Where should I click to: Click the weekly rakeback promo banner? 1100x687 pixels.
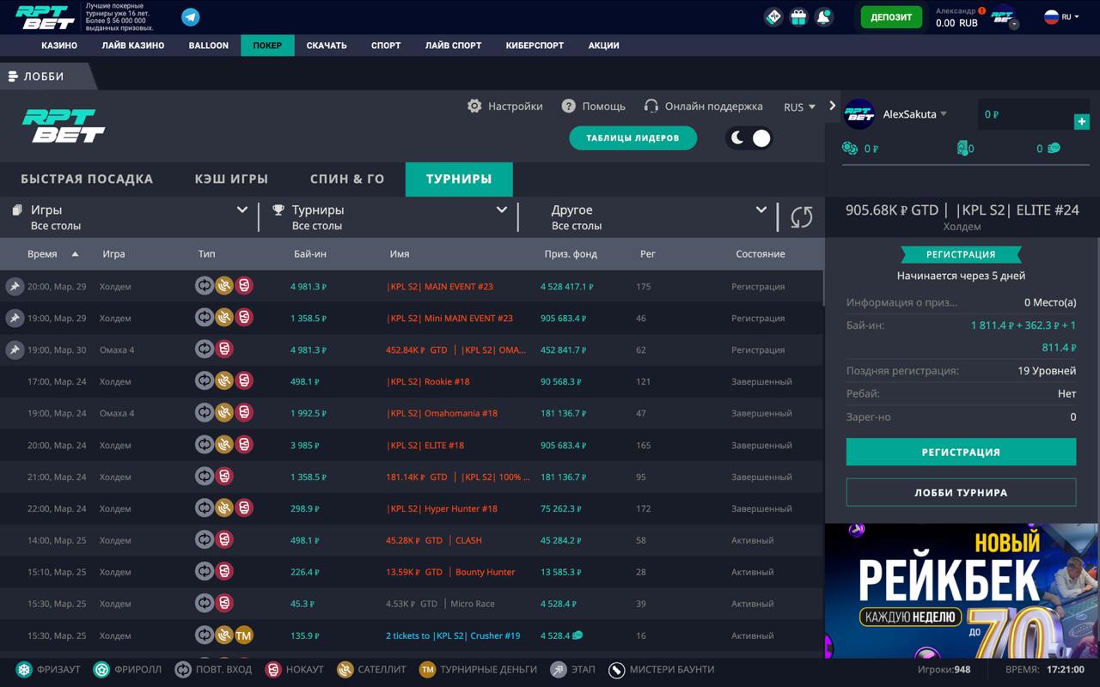tap(961, 591)
